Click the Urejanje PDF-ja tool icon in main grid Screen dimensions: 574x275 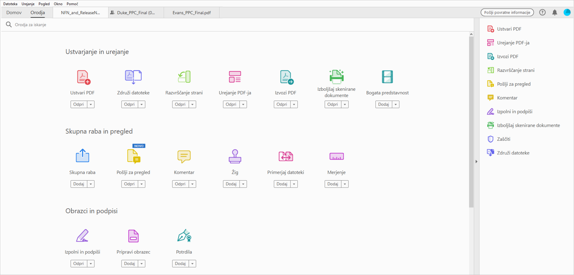point(235,77)
